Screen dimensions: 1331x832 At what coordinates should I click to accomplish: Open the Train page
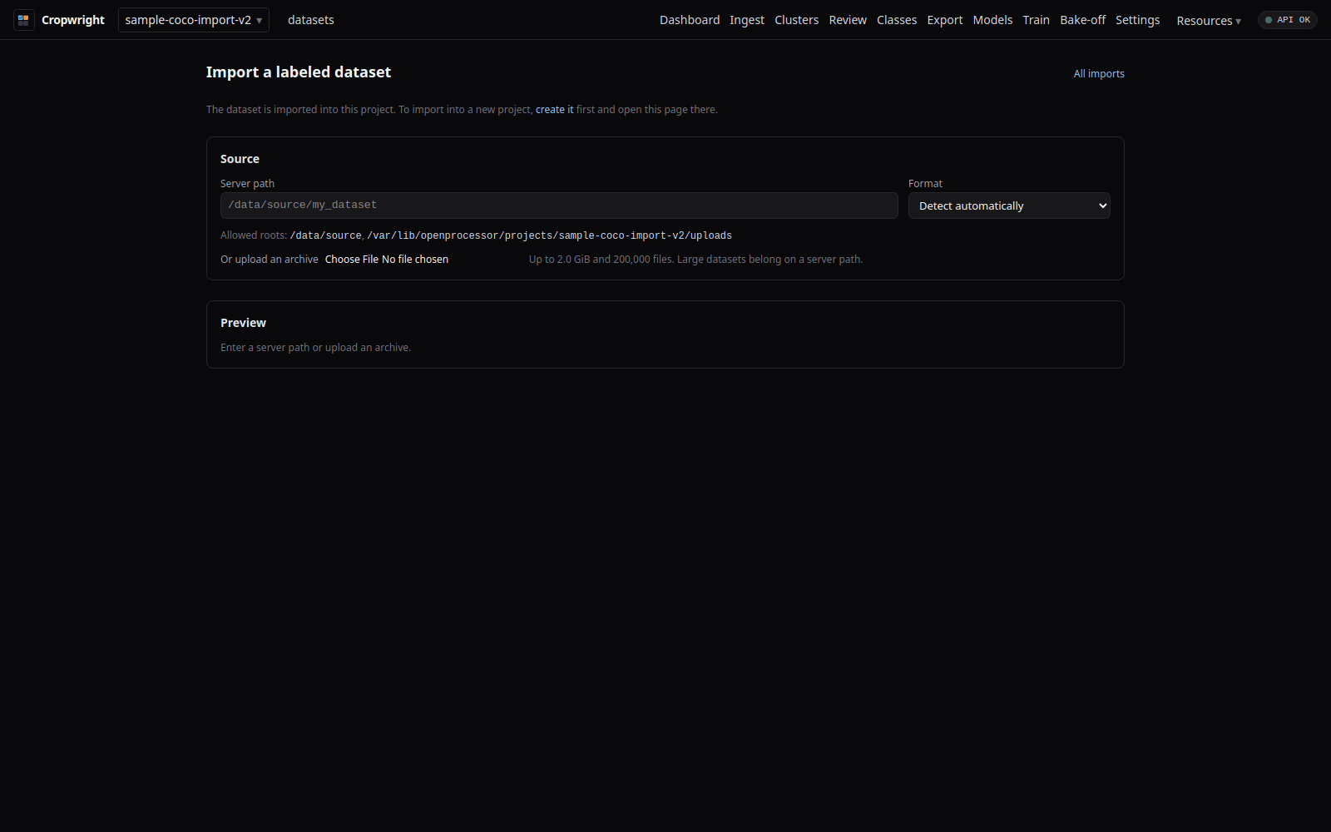click(1036, 20)
